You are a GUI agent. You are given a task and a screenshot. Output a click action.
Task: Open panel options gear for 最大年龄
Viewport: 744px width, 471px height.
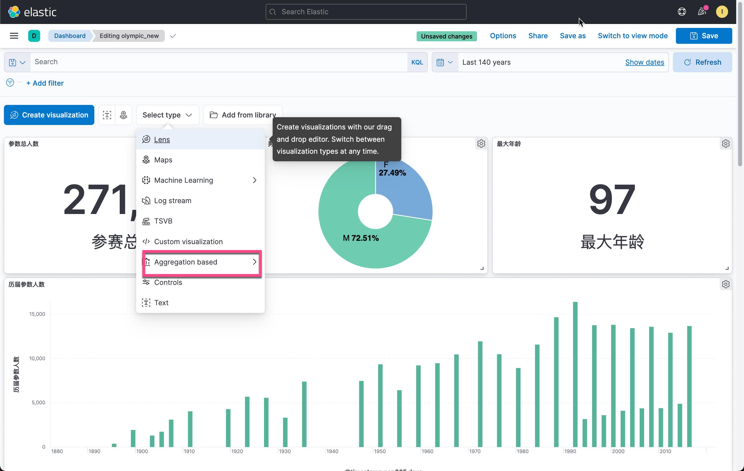726,144
